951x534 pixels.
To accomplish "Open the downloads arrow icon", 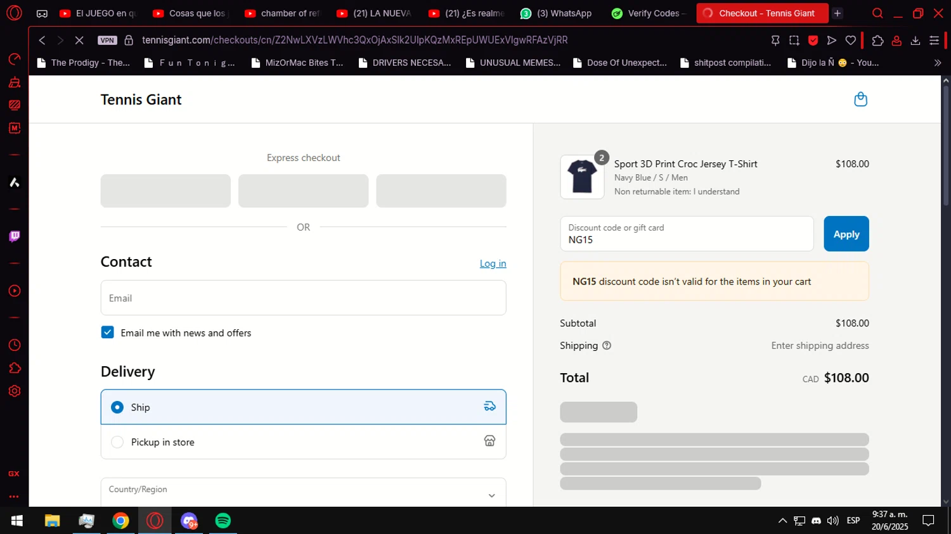I will [x=915, y=40].
